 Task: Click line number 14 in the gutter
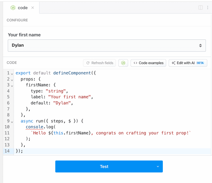7,151
